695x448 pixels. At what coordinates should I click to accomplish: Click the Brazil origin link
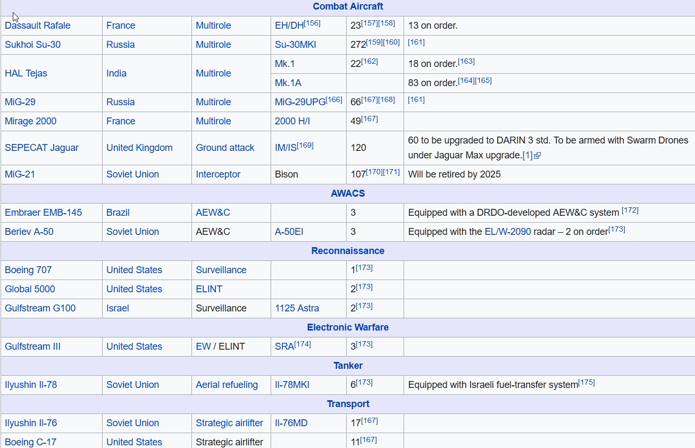click(118, 213)
